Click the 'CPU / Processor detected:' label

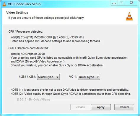click(x=26, y=32)
